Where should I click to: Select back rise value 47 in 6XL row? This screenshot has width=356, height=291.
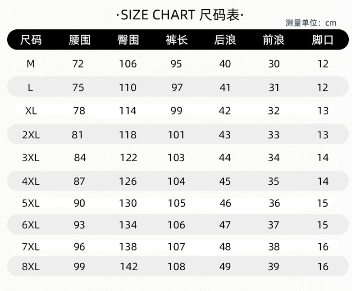click(225, 224)
